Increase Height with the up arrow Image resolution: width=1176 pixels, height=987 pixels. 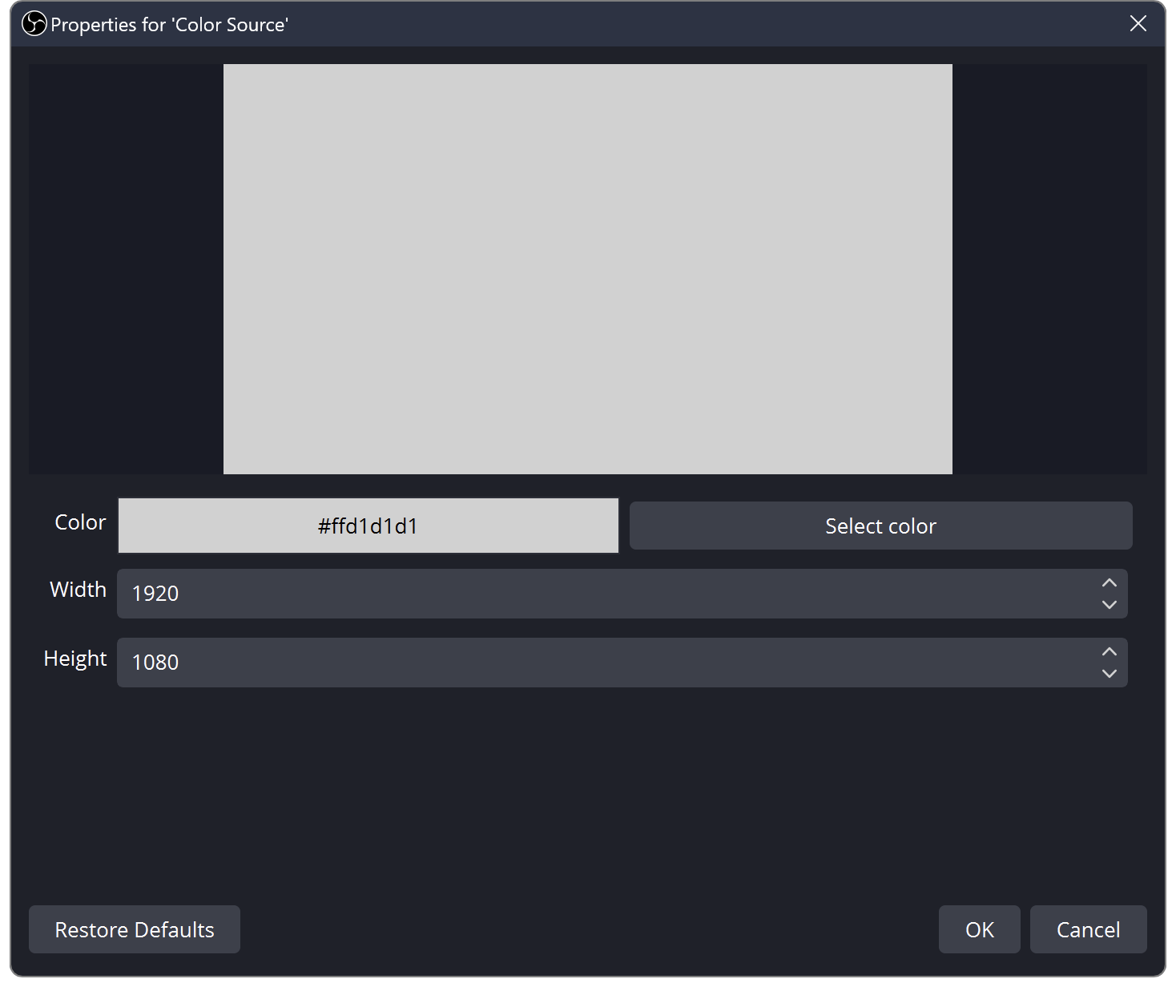[1109, 652]
